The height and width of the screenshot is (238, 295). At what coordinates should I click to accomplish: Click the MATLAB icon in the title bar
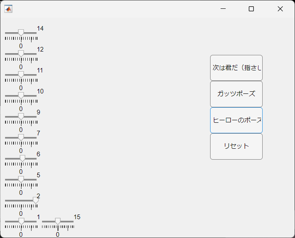coord(8,9)
